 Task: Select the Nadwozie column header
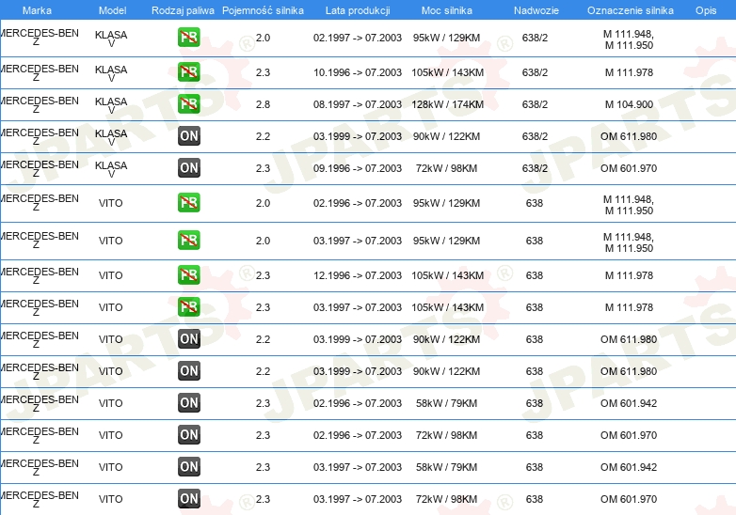[x=536, y=10]
